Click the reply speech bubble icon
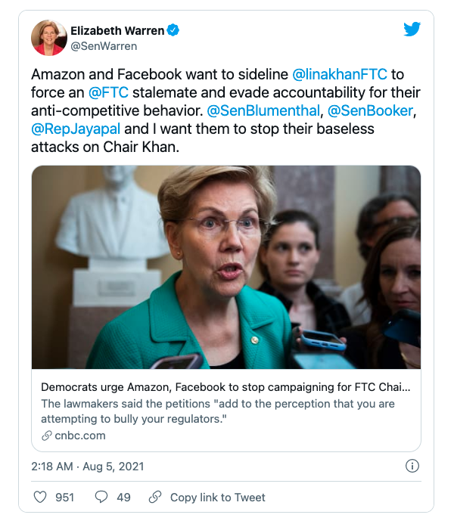Viewport: 454px width, 521px height. click(101, 497)
